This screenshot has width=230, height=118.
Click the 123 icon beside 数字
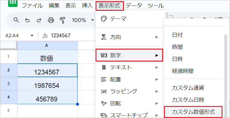(x=104, y=55)
